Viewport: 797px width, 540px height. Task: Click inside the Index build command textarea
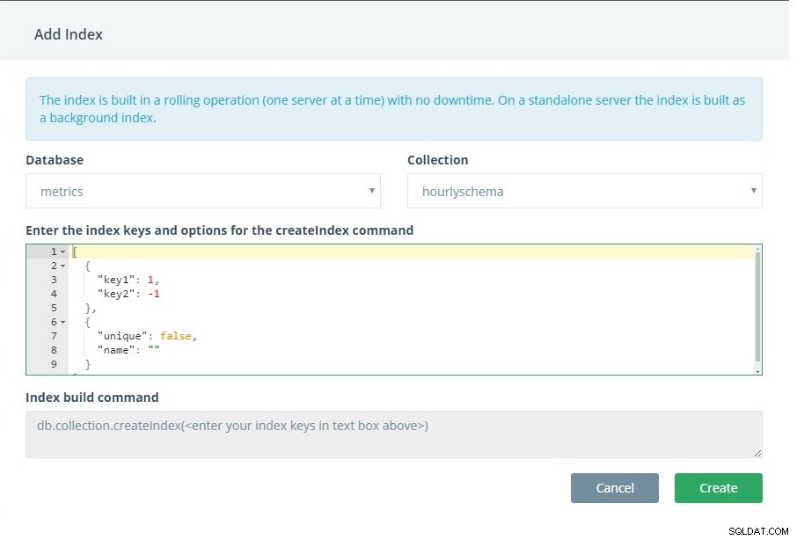click(x=394, y=434)
